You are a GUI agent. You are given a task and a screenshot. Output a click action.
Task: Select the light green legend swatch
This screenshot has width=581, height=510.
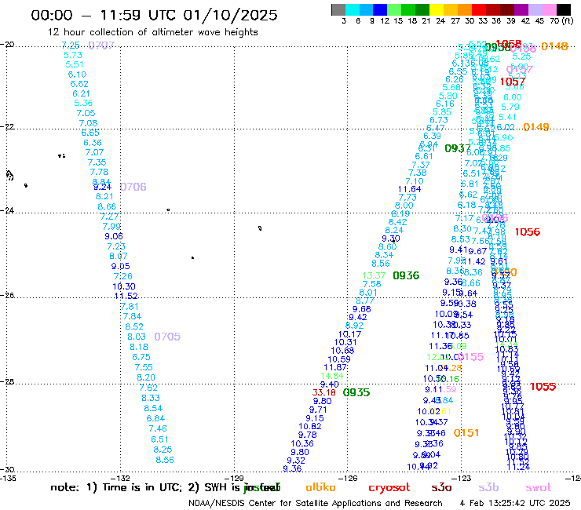[395, 9]
